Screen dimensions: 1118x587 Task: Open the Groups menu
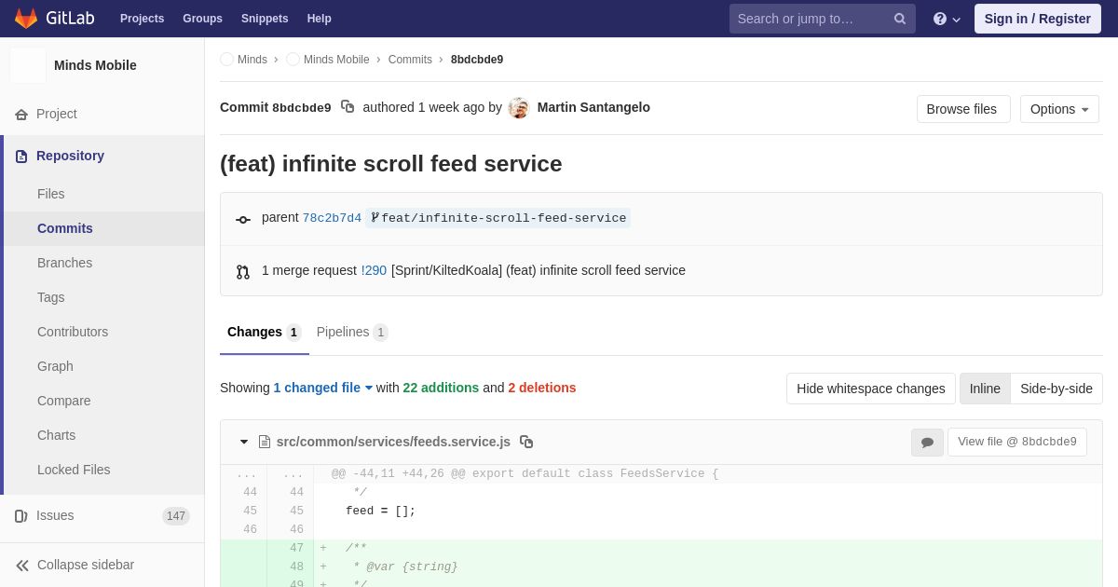click(x=202, y=19)
